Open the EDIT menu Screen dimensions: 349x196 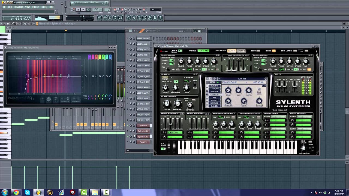point(10,7)
